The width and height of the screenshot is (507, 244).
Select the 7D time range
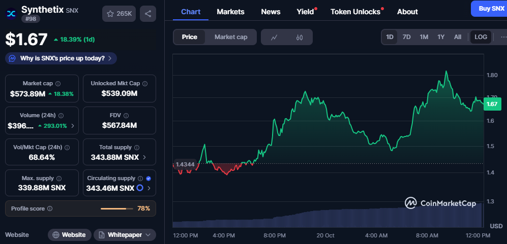tap(406, 37)
